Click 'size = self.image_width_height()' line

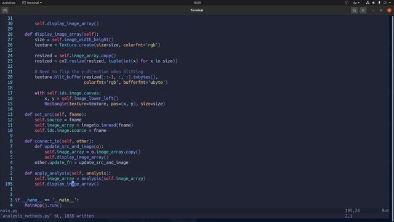[74, 39]
